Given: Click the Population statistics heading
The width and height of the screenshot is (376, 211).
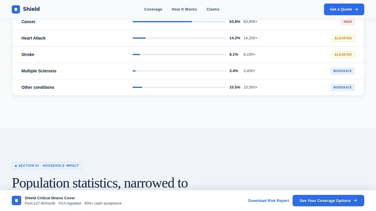Looking at the screenshot, I should tap(100, 183).
